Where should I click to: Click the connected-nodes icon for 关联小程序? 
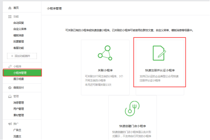click(x=105, y=53)
